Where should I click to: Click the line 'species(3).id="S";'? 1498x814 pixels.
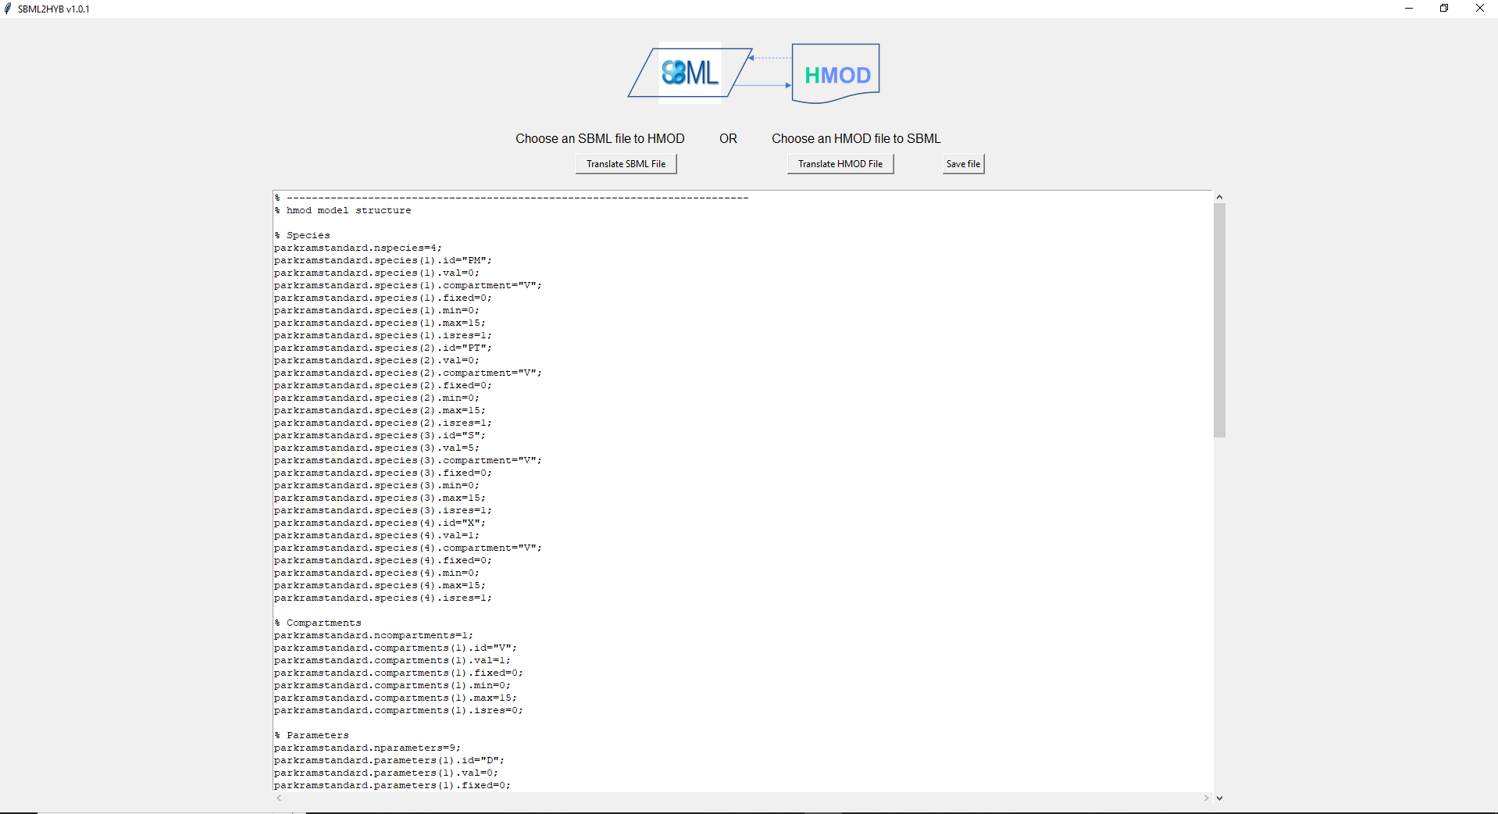pos(380,436)
